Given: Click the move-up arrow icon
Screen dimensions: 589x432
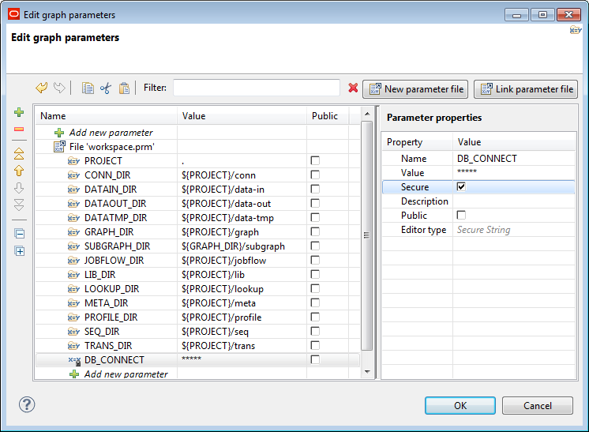Looking at the screenshot, I should point(19,171).
